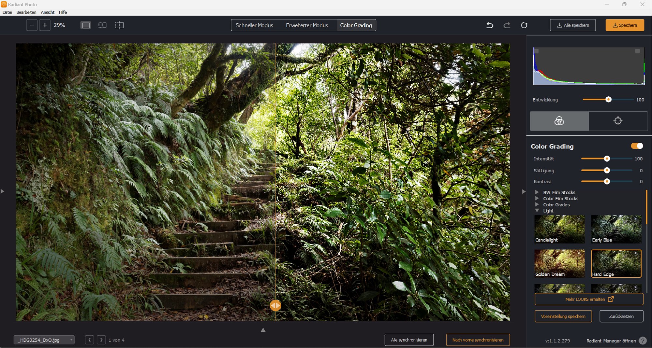Click Alle speichern button
652x348 pixels.
click(573, 25)
